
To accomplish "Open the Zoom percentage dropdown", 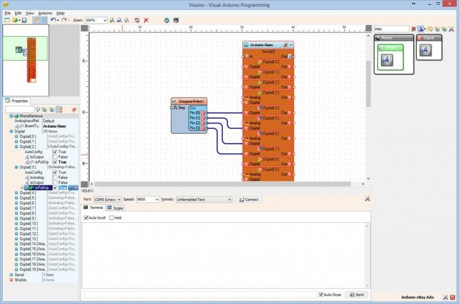I will (x=105, y=20).
